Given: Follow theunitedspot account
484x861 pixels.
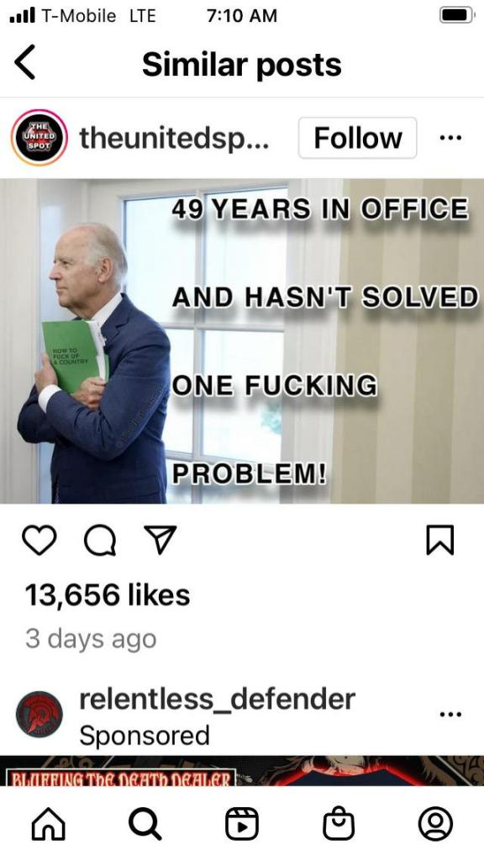Looking at the screenshot, I should (x=358, y=138).
